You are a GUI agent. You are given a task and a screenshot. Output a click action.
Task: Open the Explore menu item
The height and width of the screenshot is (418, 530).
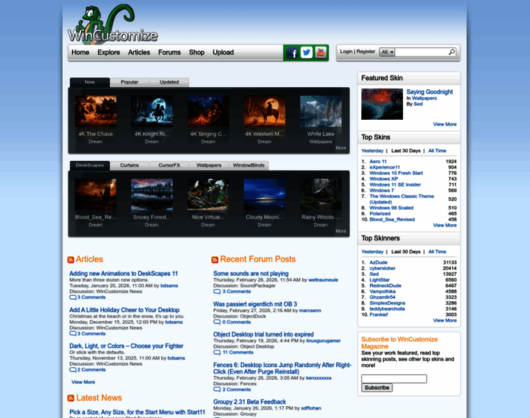click(109, 52)
